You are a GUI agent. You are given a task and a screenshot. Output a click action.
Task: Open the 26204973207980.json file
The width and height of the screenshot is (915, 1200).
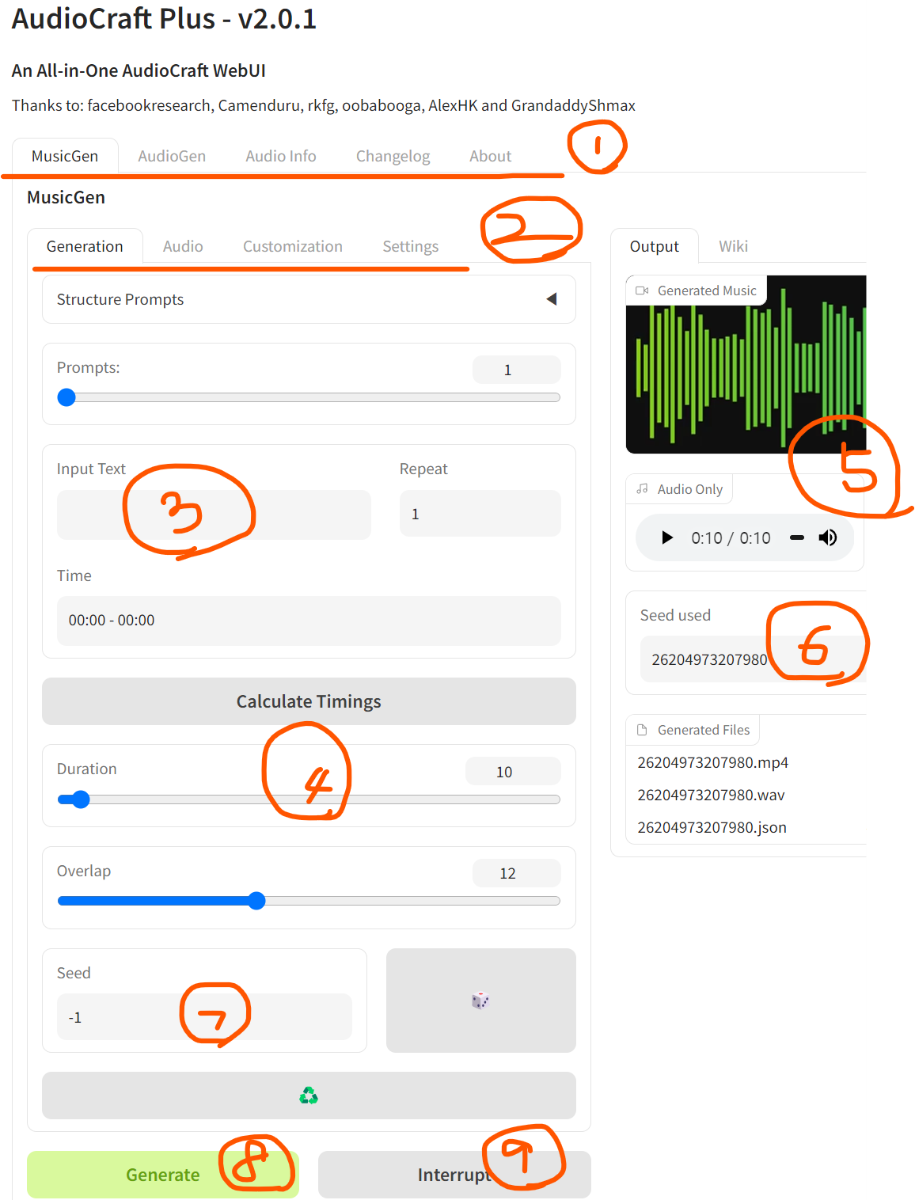tap(712, 827)
